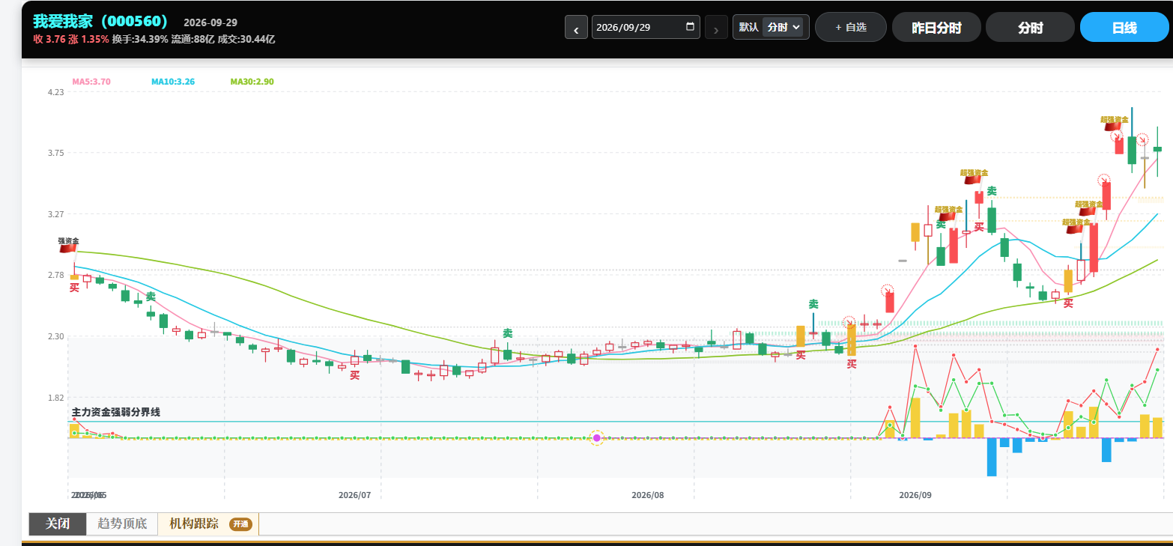Click the 2026/07 date axis label

click(355, 495)
